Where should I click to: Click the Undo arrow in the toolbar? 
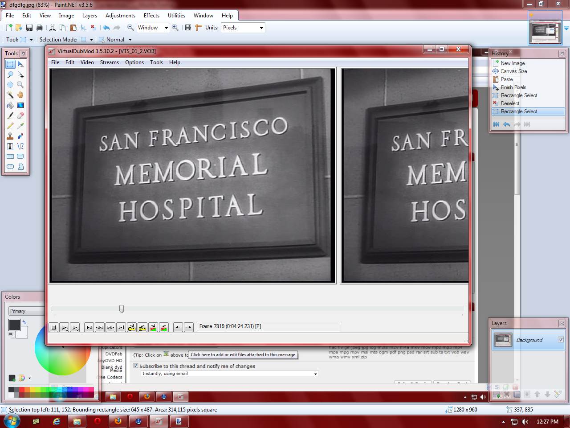(106, 28)
